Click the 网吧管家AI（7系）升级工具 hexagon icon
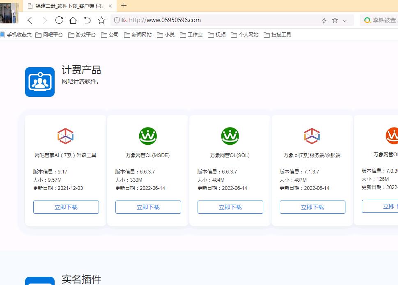This screenshot has width=398, height=285. pyautogui.click(x=66, y=136)
